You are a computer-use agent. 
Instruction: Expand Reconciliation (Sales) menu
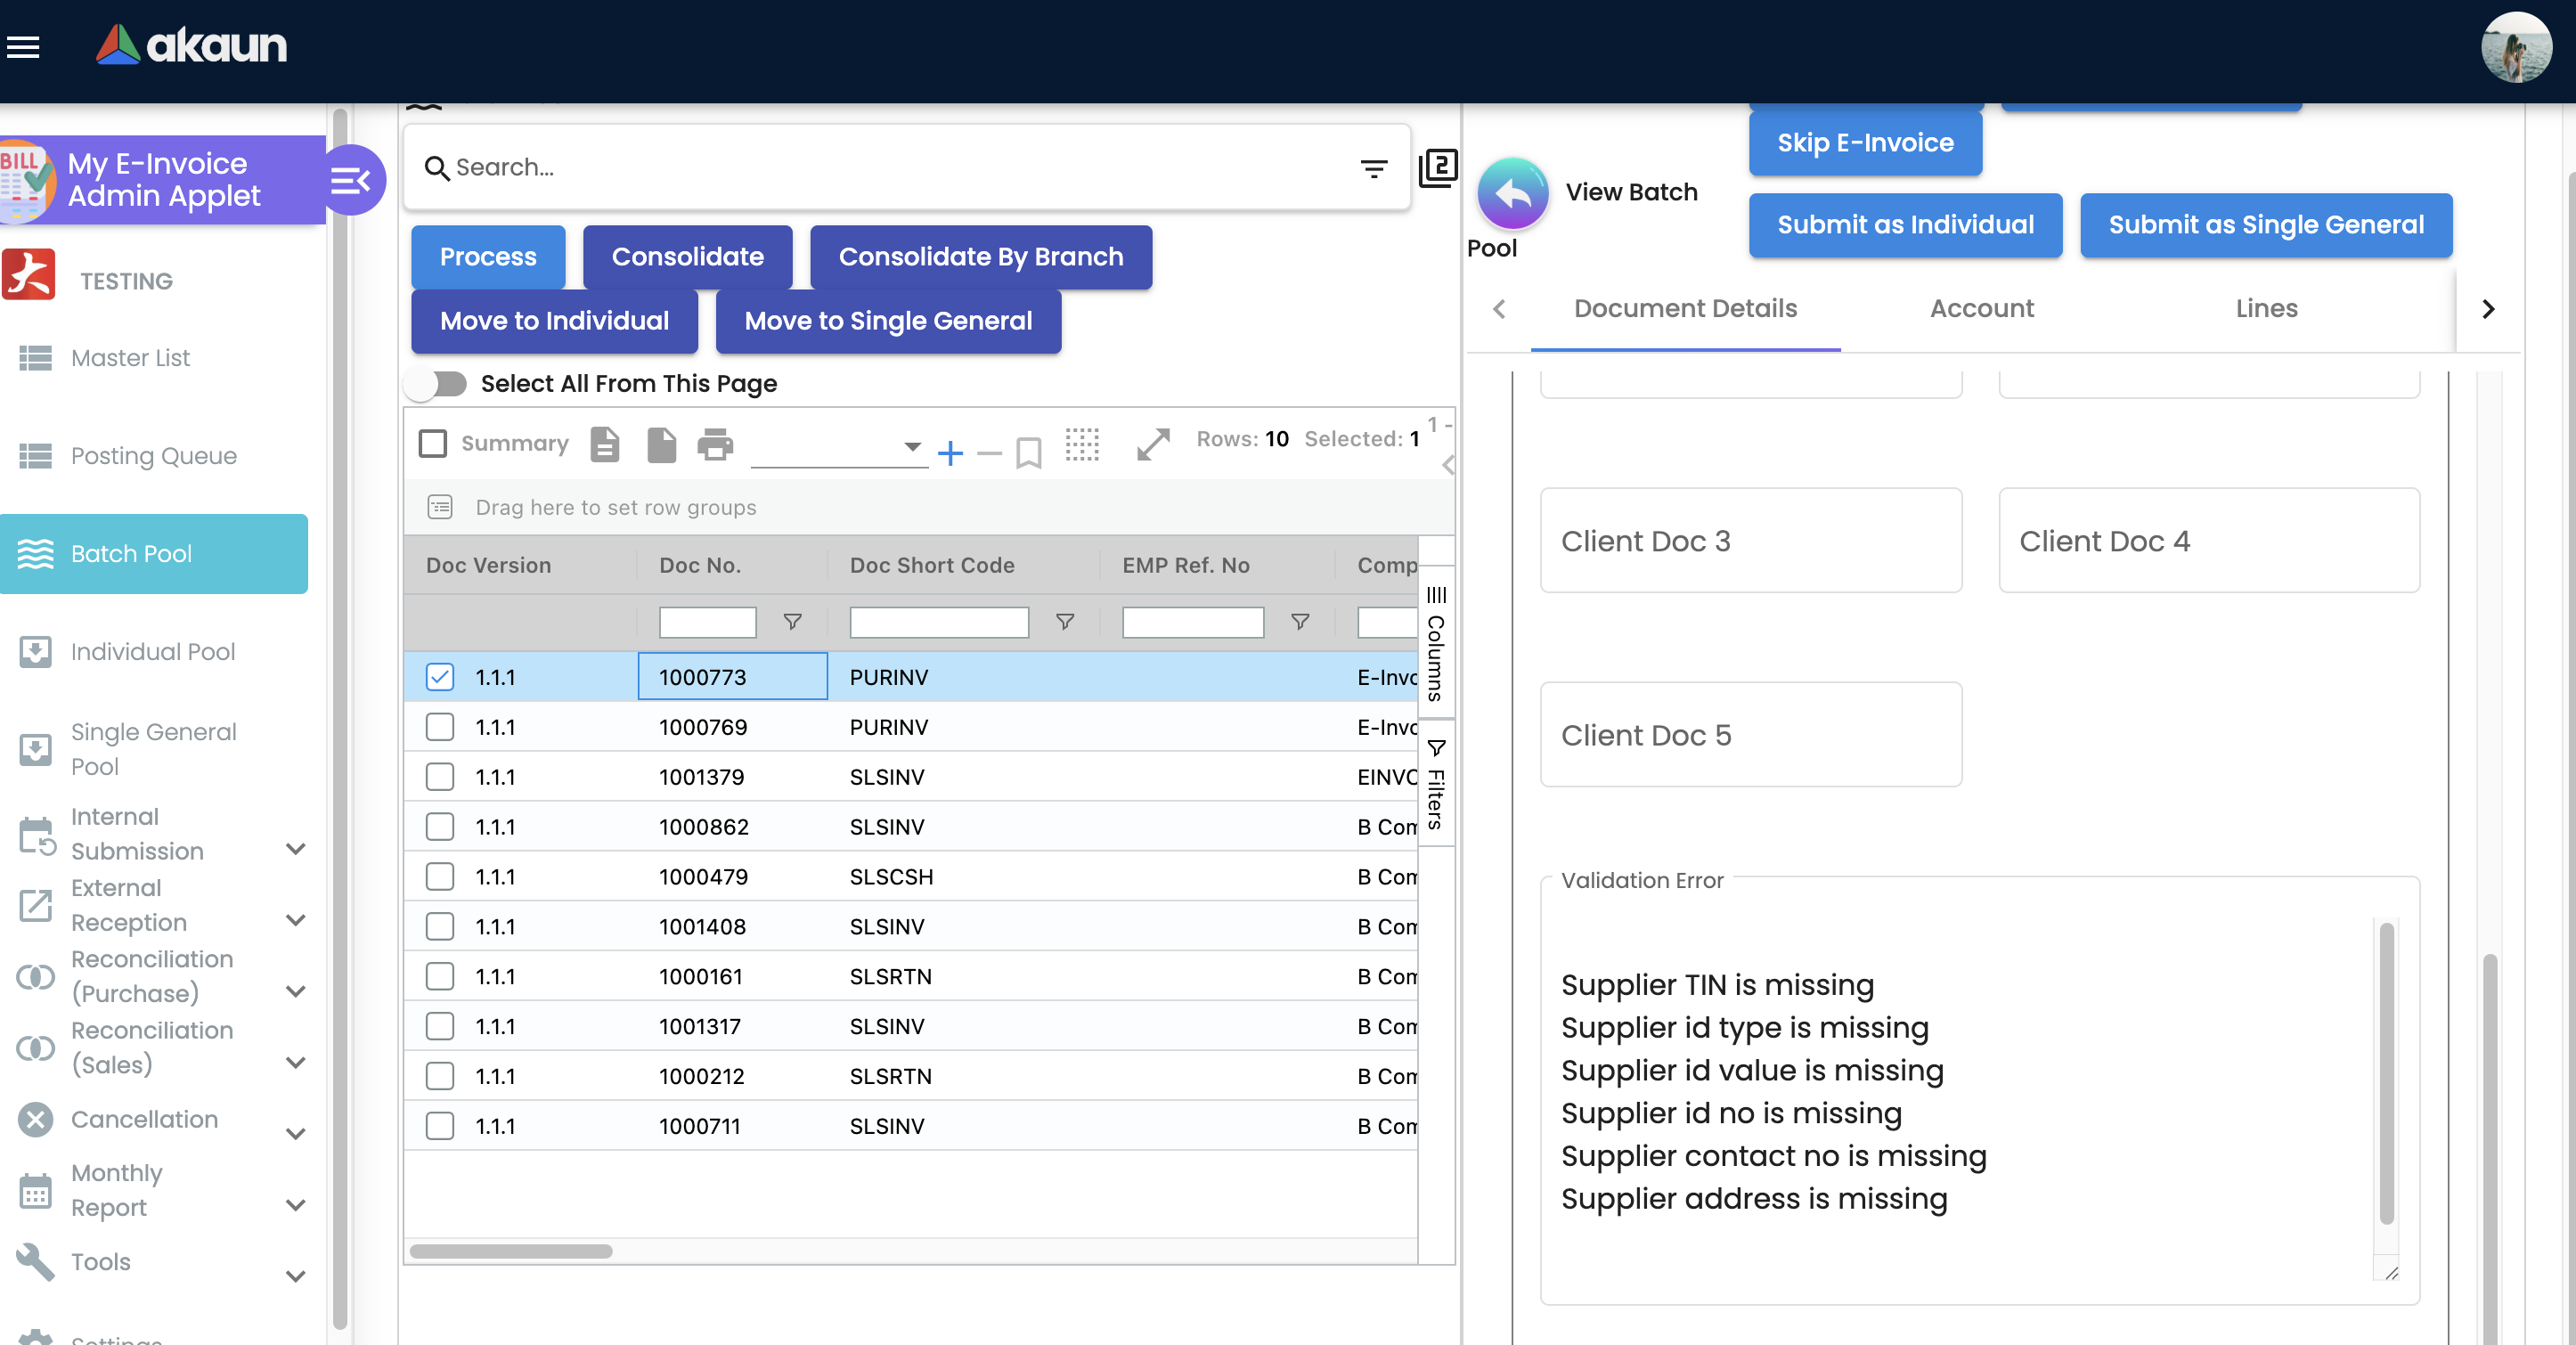click(x=295, y=1062)
